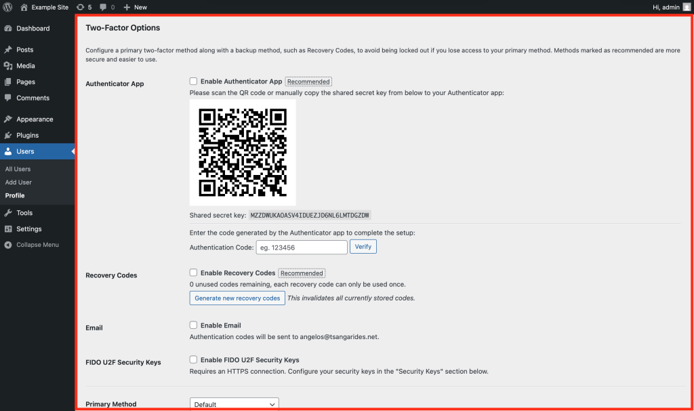Viewport: 694px width, 411px height.
Task: Collapse the admin sidebar menu
Action: pyautogui.click(x=37, y=245)
